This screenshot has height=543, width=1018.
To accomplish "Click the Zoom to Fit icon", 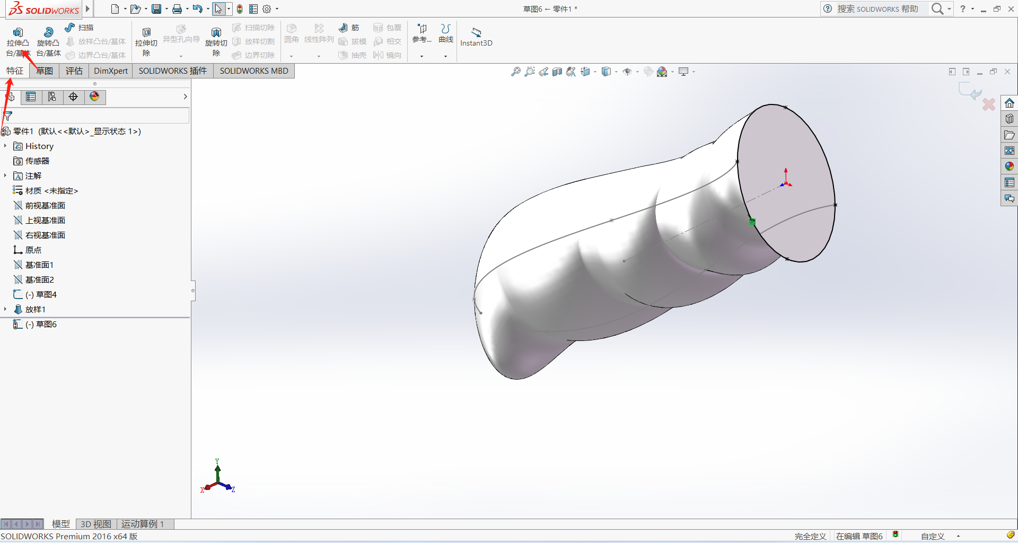I will pyautogui.click(x=515, y=72).
